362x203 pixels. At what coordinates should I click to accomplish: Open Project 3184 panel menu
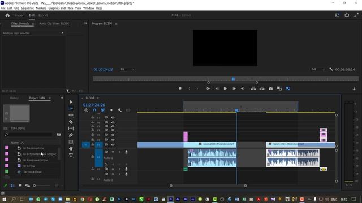pos(49,98)
